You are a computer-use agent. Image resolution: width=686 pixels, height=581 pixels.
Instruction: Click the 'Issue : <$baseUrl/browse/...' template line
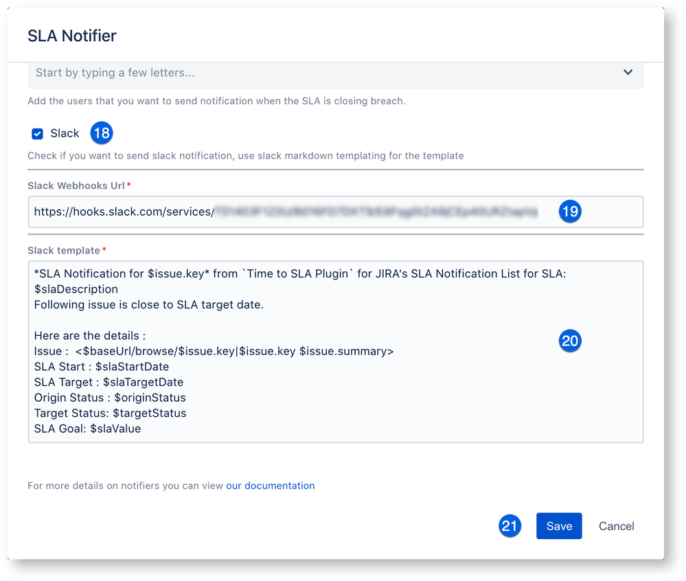pos(214,352)
